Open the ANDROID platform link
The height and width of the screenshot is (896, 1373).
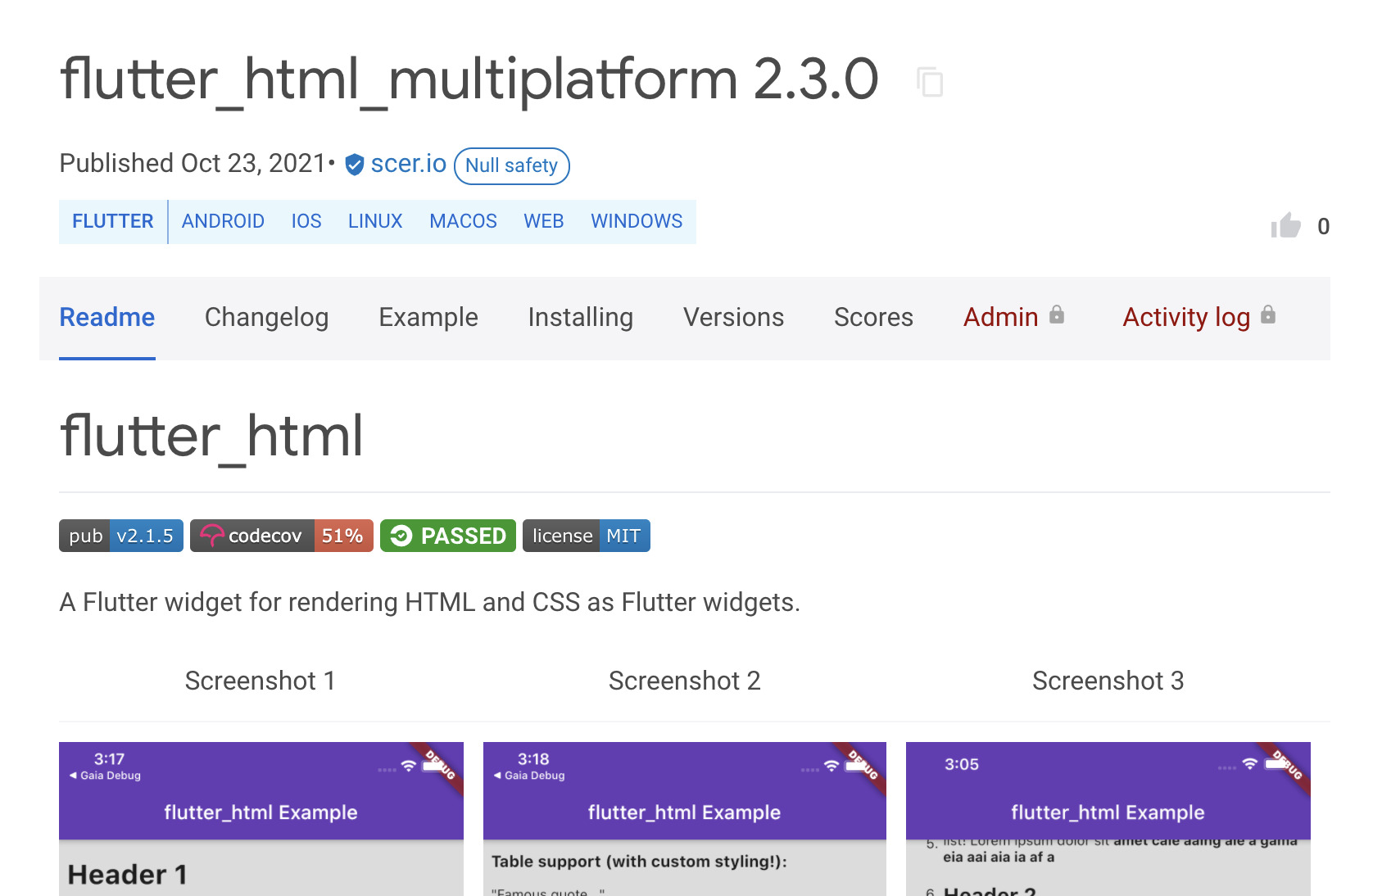[222, 221]
